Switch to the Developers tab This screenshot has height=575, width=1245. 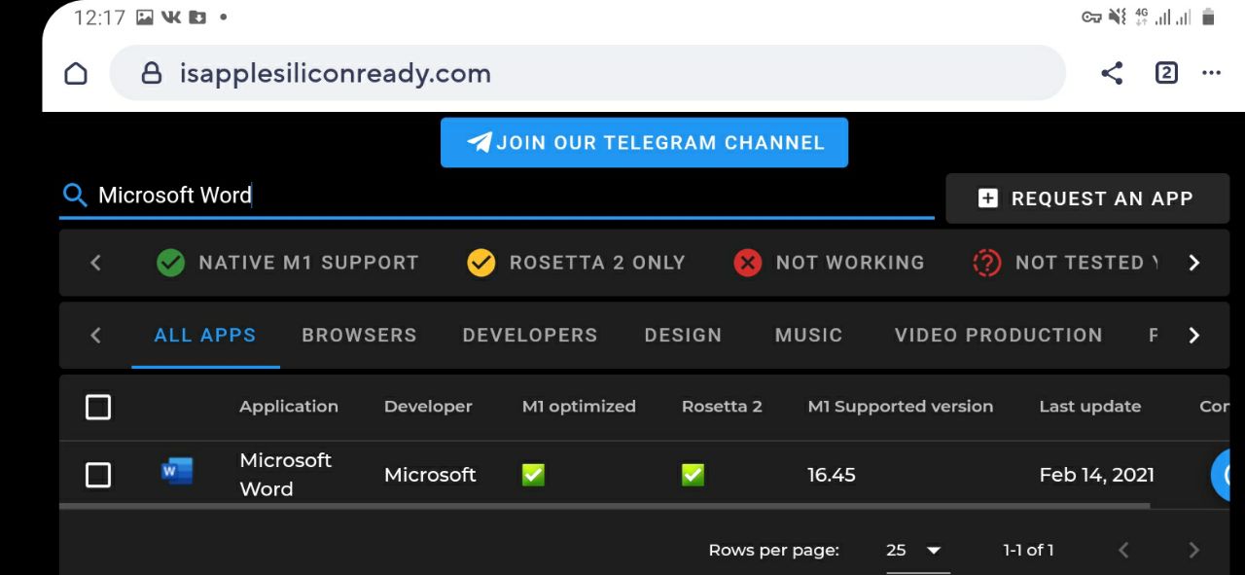530,335
